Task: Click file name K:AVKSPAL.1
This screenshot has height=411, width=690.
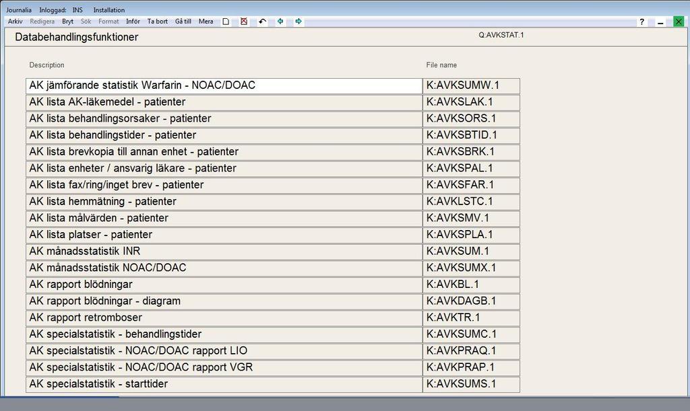Action: tap(471, 169)
